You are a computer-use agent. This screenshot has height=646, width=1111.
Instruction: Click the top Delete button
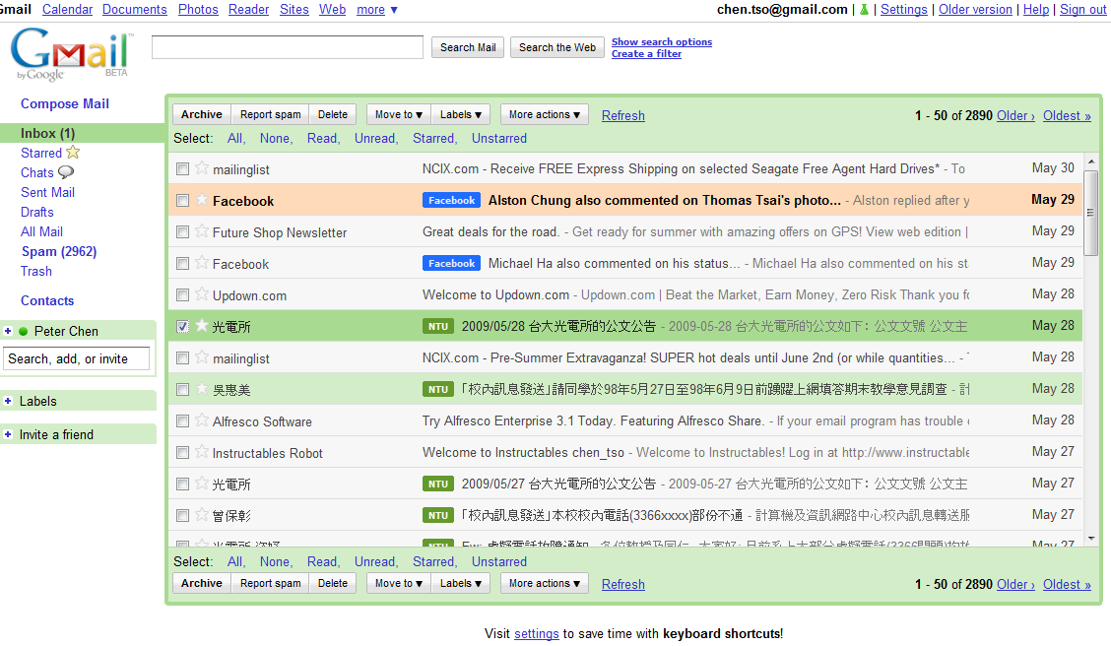click(332, 114)
